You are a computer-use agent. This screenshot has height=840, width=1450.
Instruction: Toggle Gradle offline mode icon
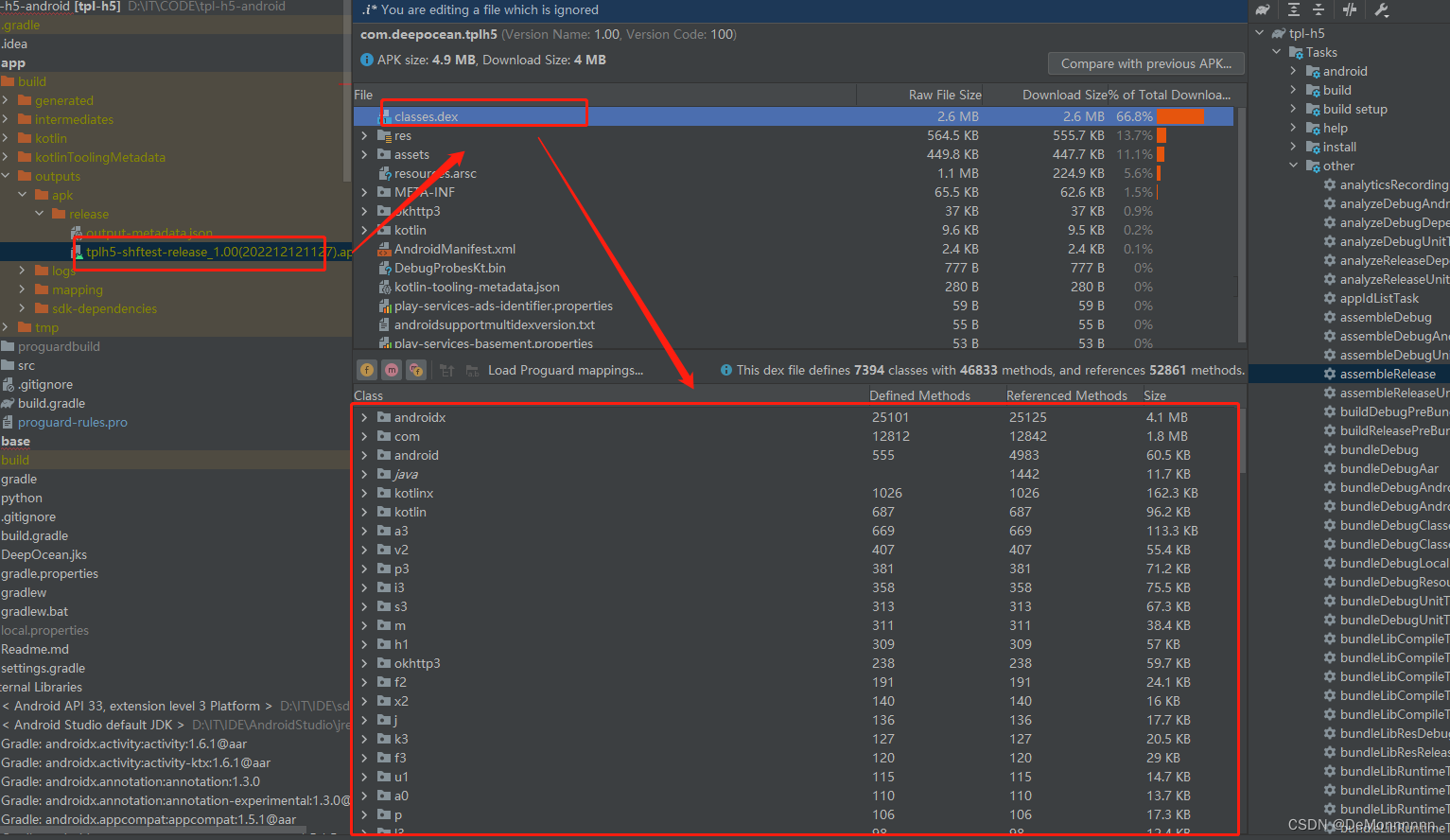point(1350,9)
